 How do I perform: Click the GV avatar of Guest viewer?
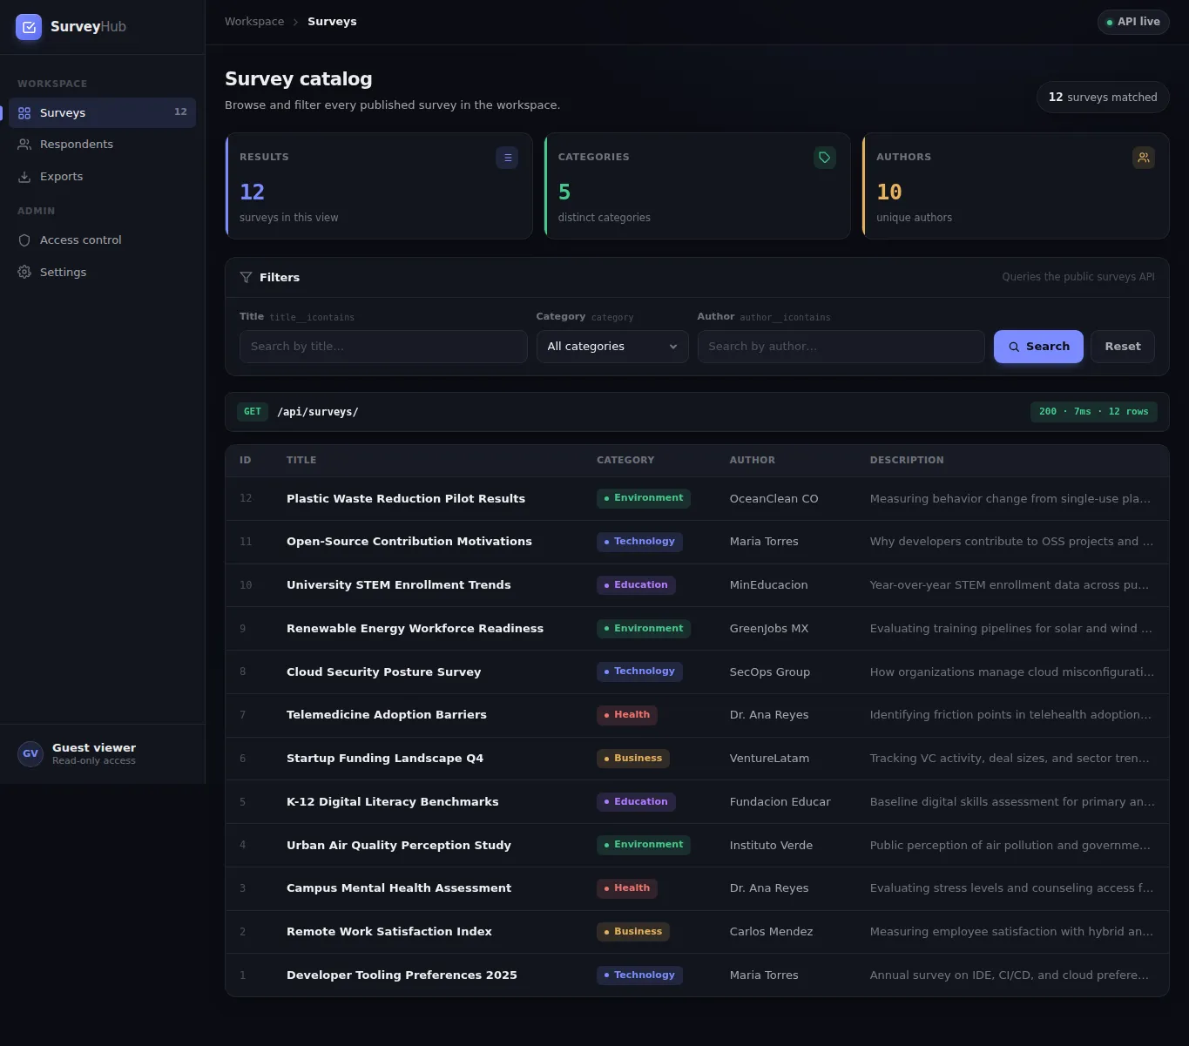pyautogui.click(x=30, y=754)
